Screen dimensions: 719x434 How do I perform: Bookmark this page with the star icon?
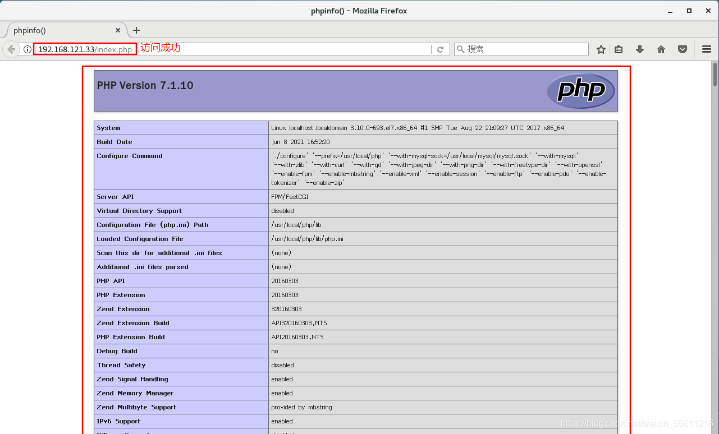coord(601,49)
